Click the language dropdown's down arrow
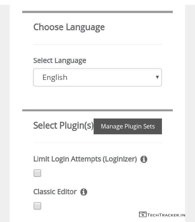Image resolution: width=195 pixels, height=222 pixels. pyautogui.click(x=157, y=77)
